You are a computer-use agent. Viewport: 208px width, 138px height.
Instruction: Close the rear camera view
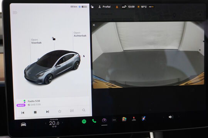pyautogui.click(x=94, y=25)
